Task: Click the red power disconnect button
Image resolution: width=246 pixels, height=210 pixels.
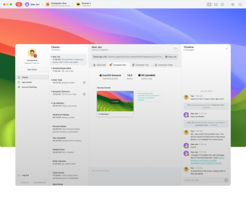Action: tap(19, 4)
